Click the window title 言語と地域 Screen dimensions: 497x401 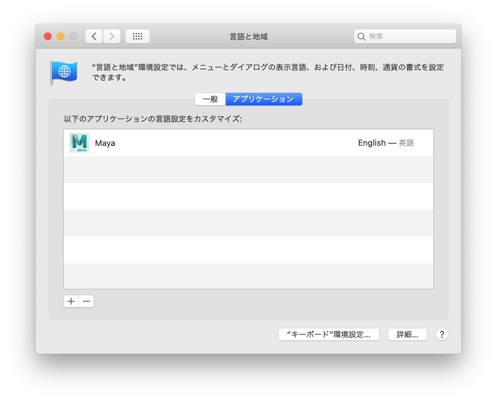coord(248,36)
